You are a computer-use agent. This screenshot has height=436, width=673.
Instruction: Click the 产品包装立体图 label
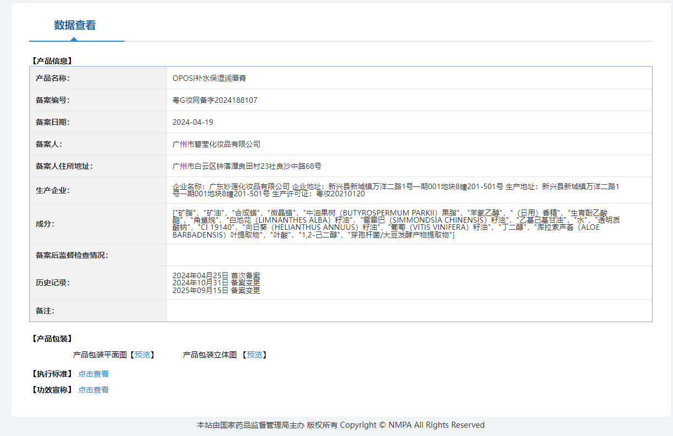pos(210,355)
